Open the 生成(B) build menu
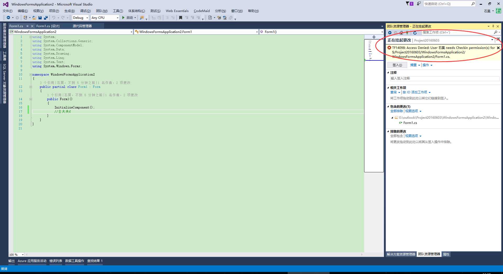The width and height of the screenshot is (503, 274). pos(69,11)
